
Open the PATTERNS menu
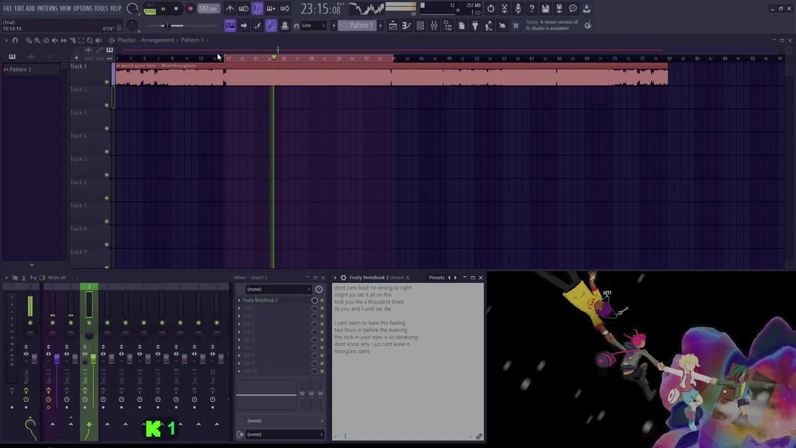[x=47, y=9]
